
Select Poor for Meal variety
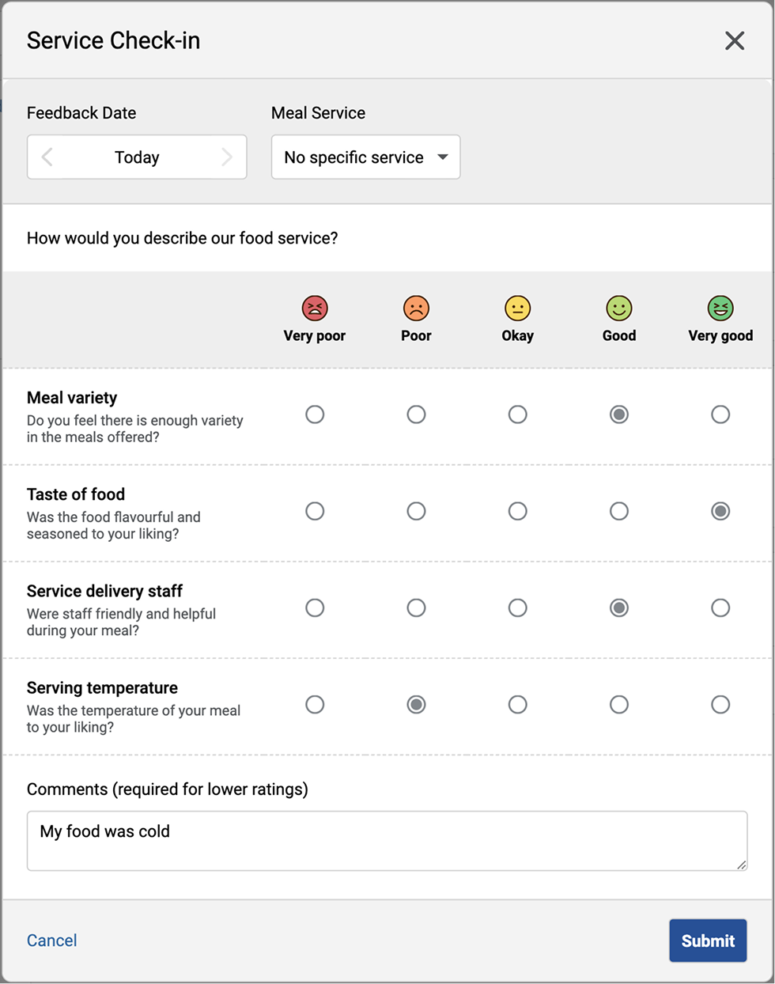[416, 414]
